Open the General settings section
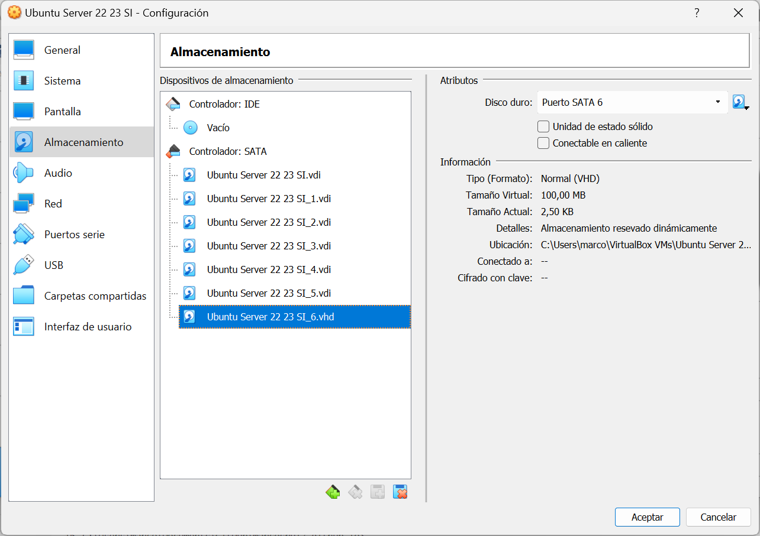760x536 pixels. coord(82,50)
